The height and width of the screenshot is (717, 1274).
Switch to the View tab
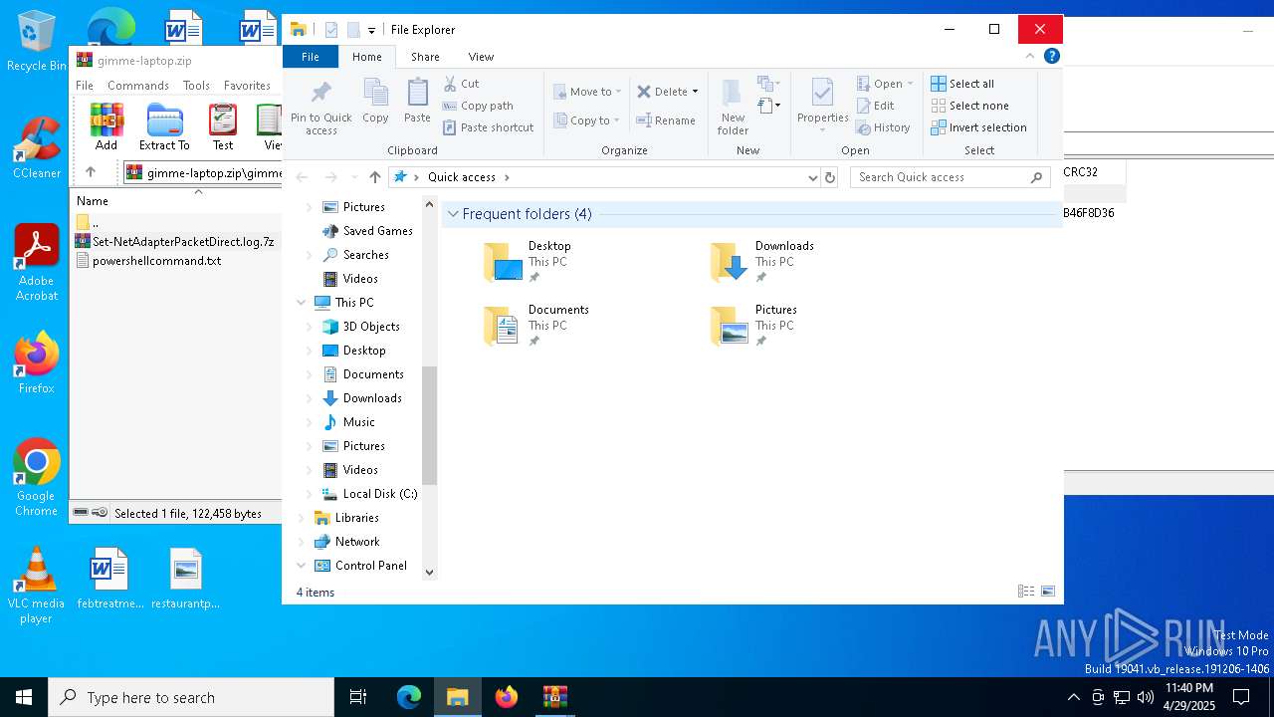pyautogui.click(x=481, y=57)
